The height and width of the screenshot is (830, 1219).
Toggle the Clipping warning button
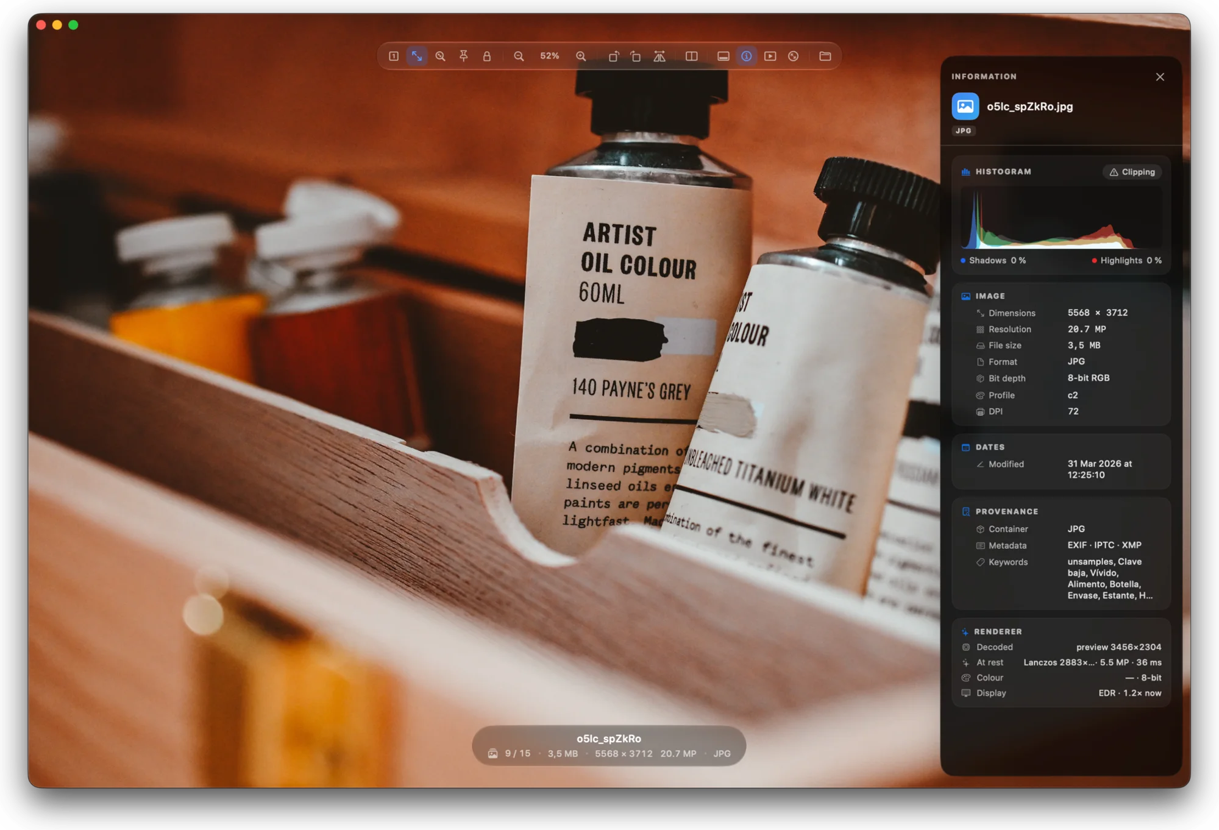tap(1132, 172)
